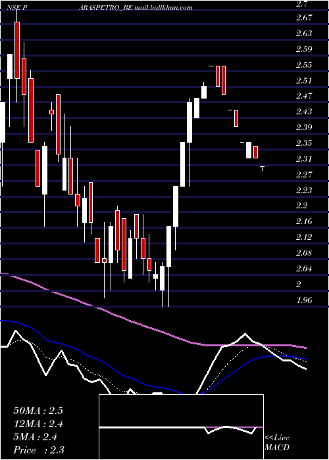The height and width of the screenshot is (460, 329).
Task: Select the 2.7 price axis label
Action: [301, 3]
